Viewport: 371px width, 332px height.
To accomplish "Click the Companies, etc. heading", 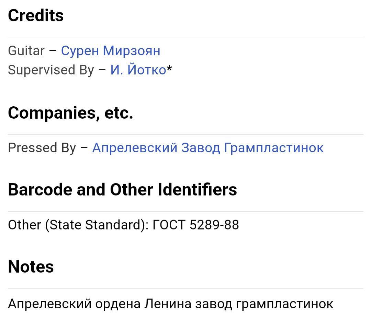I will 70,112.
